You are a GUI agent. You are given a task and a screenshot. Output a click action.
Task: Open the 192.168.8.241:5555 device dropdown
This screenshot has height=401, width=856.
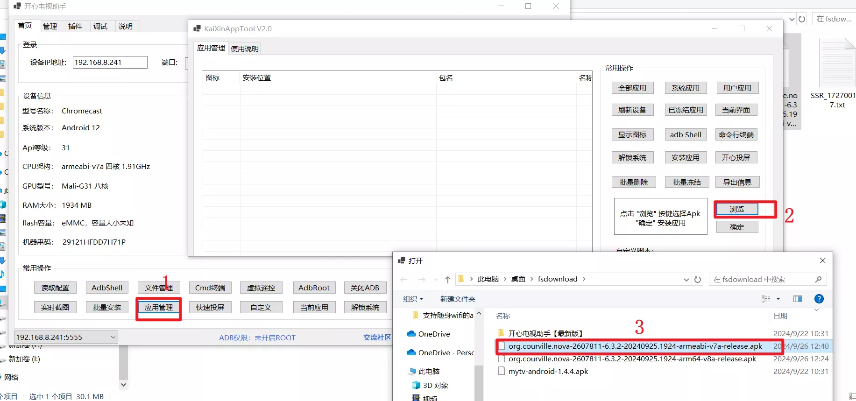[66, 337]
